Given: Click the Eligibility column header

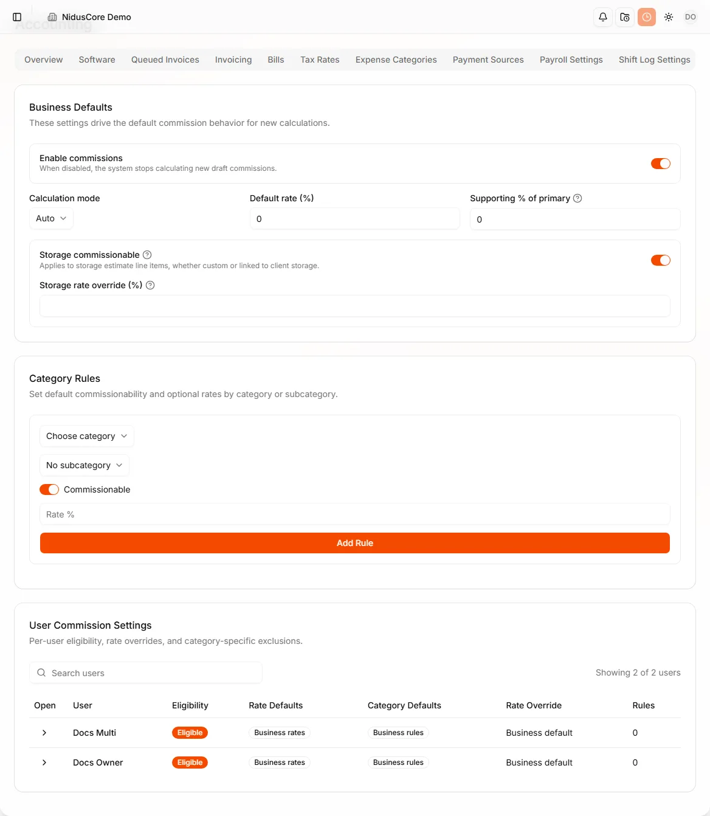Looking at the screenshot, I should (190, 705).
